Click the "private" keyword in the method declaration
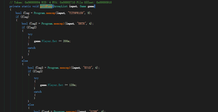This screenshot has height=112, width=218. (15, 6)
